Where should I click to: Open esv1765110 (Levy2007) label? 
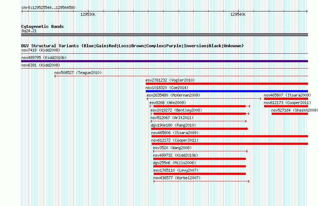click(176, 170)
